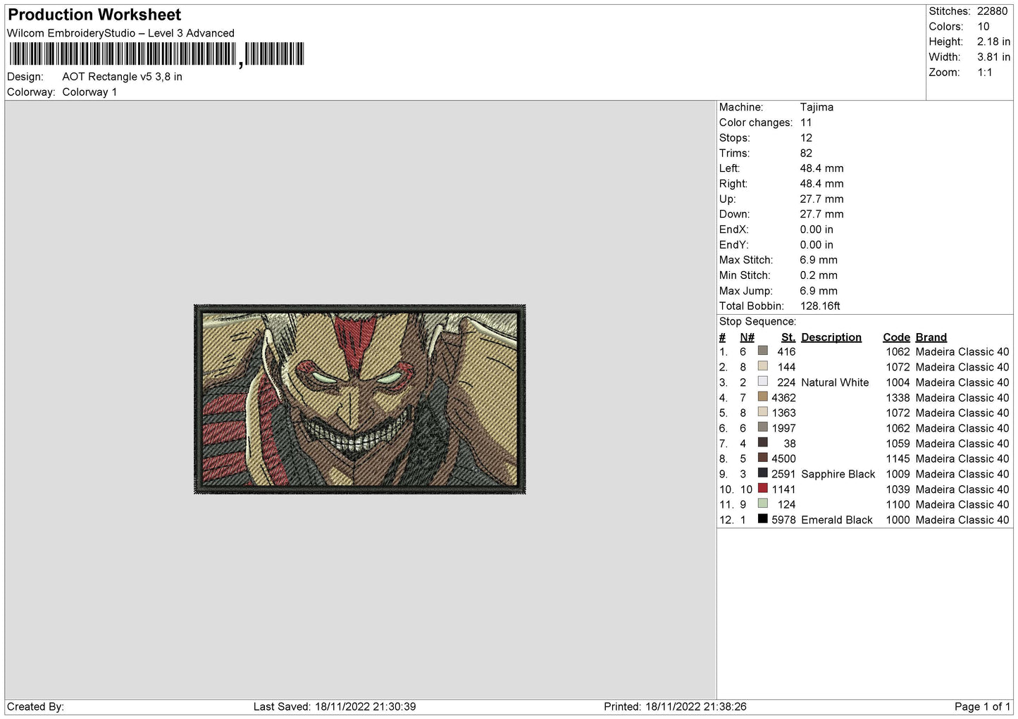The image size is (1018, 719).
Task: Click the Trims value '82'
Action: tap(806, 154)
